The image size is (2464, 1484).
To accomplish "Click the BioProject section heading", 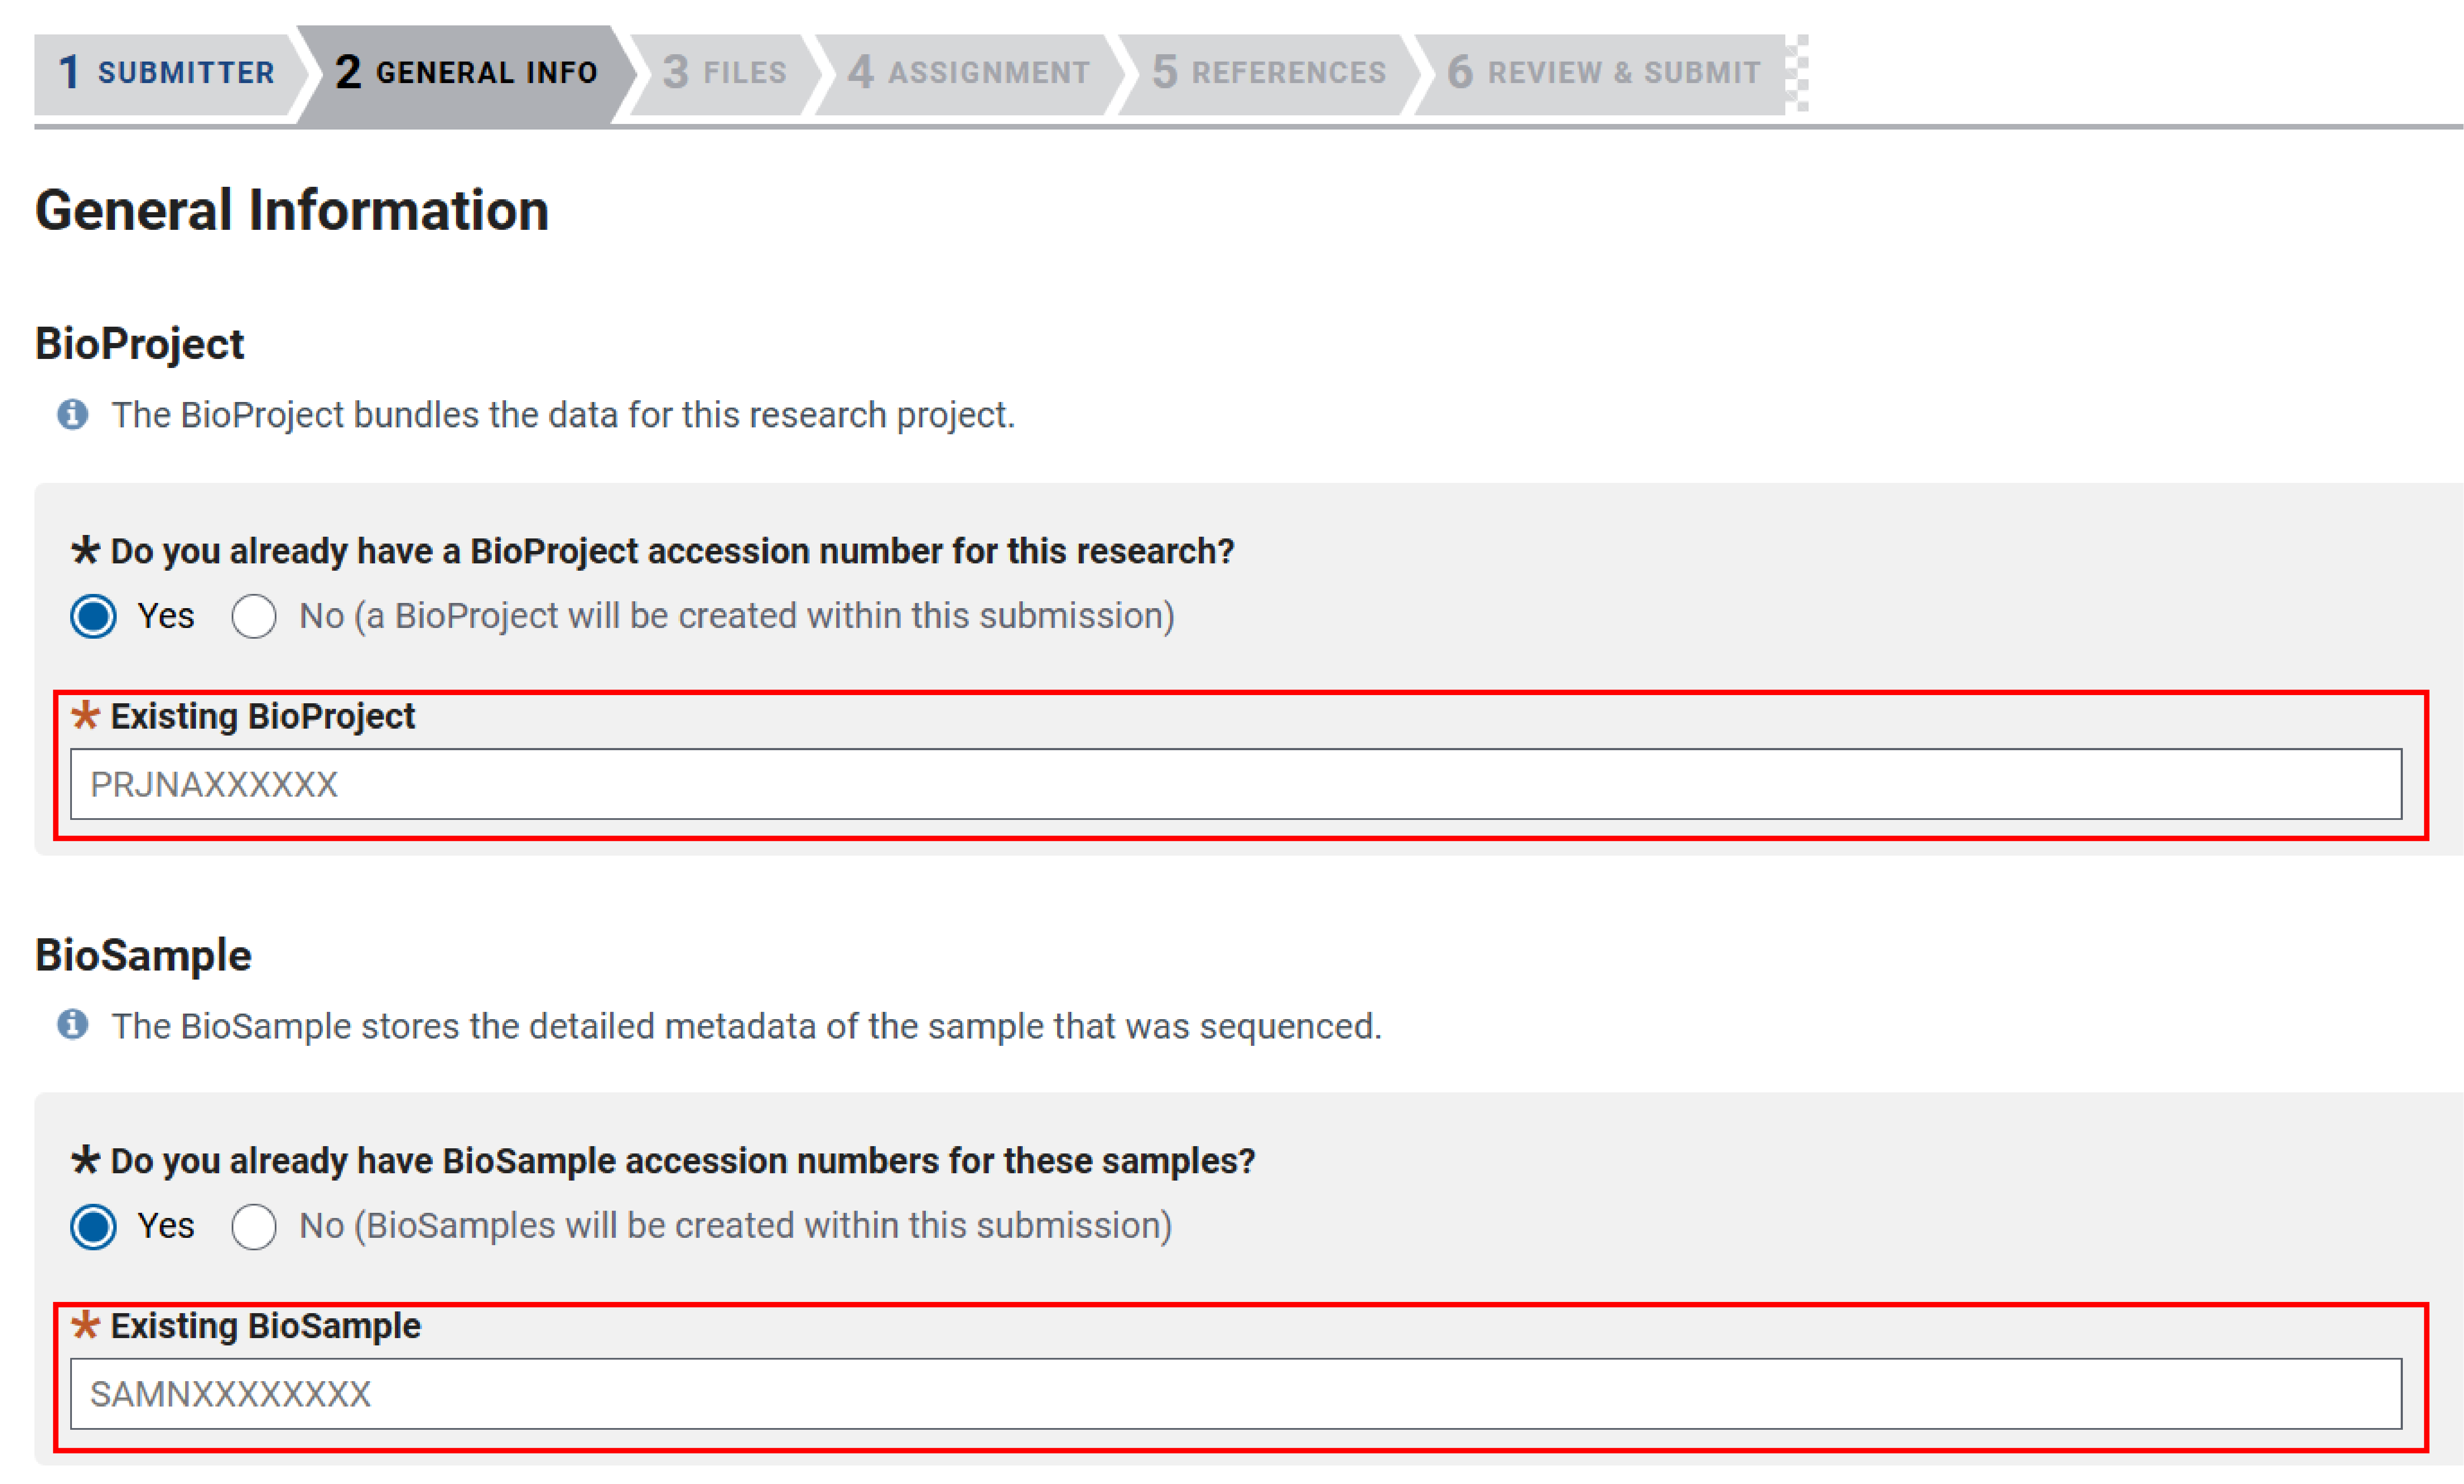I will pos(139,345).
